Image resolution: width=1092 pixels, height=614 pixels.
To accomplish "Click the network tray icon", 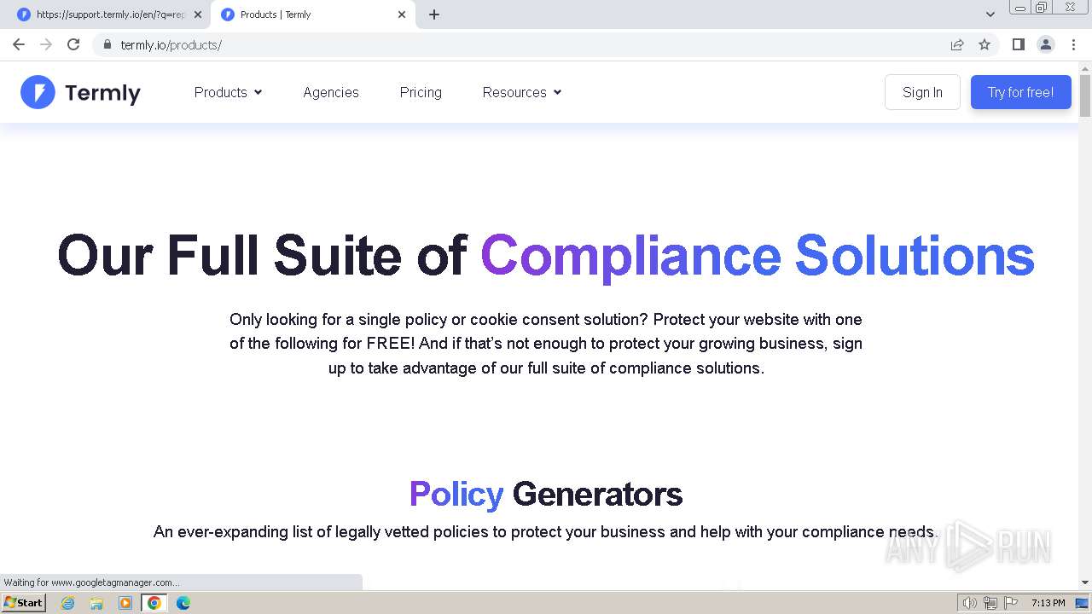I will point(990,603).
